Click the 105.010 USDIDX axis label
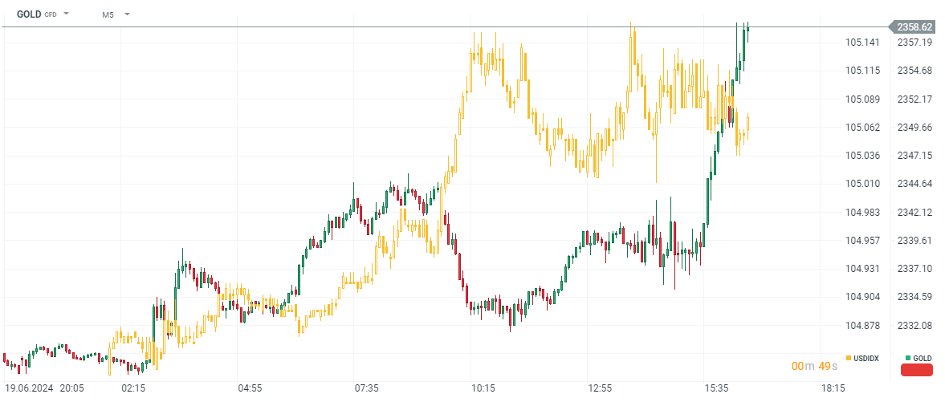 click(x=861, y=183)
